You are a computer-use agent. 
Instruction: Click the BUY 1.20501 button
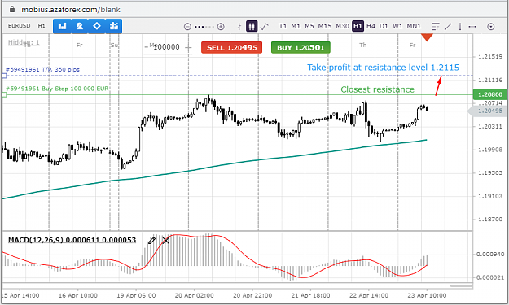click(301, 47)
